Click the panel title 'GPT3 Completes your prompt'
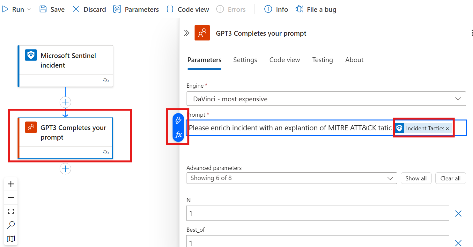Image resolution: width=473 pixels, height=247 pixels. (261, 33)
